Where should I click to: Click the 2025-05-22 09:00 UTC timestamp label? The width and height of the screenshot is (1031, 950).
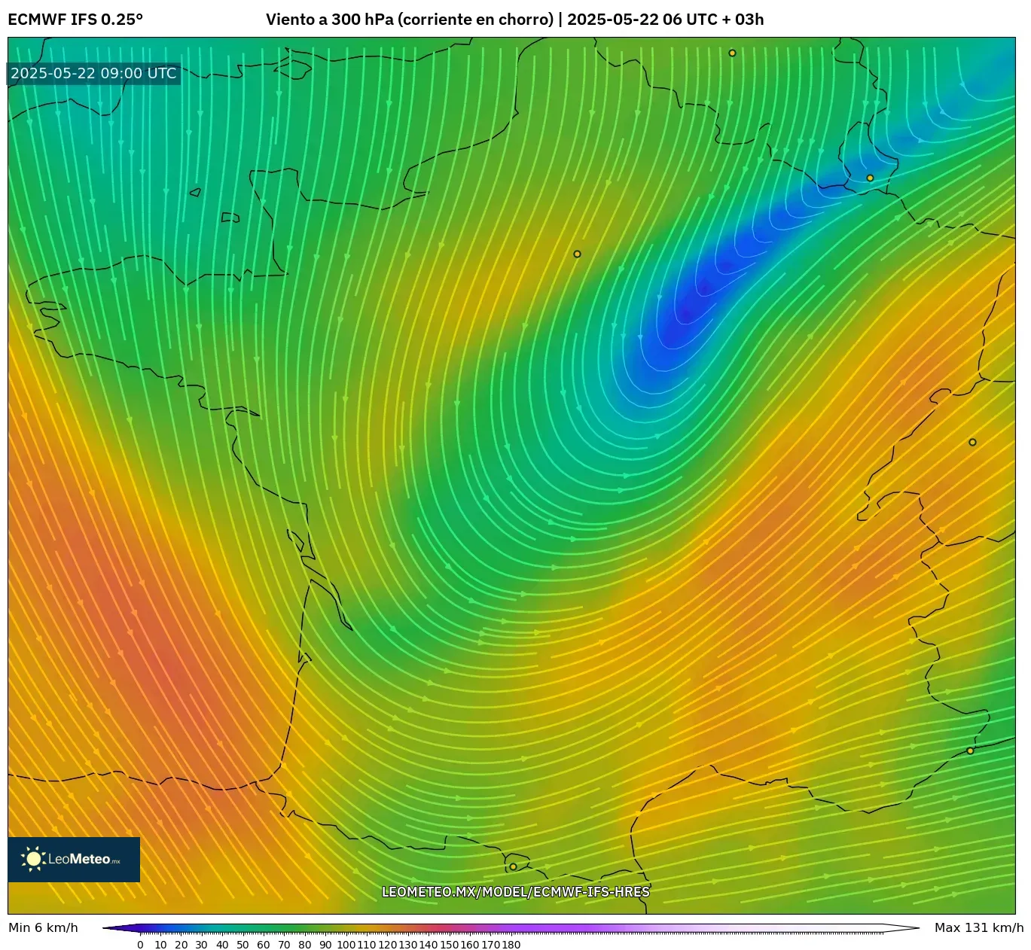pos(93,73)
